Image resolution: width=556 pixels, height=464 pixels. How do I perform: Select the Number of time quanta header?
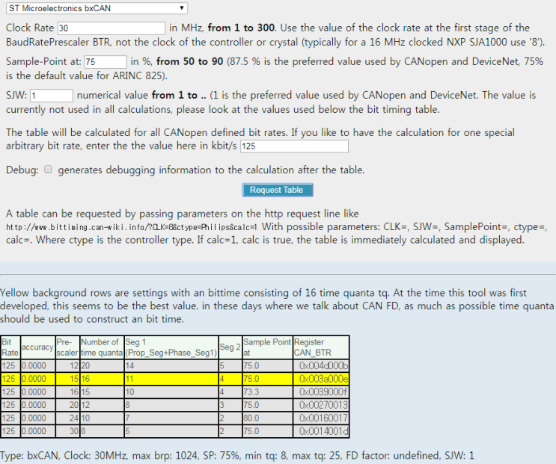(100, 347)
